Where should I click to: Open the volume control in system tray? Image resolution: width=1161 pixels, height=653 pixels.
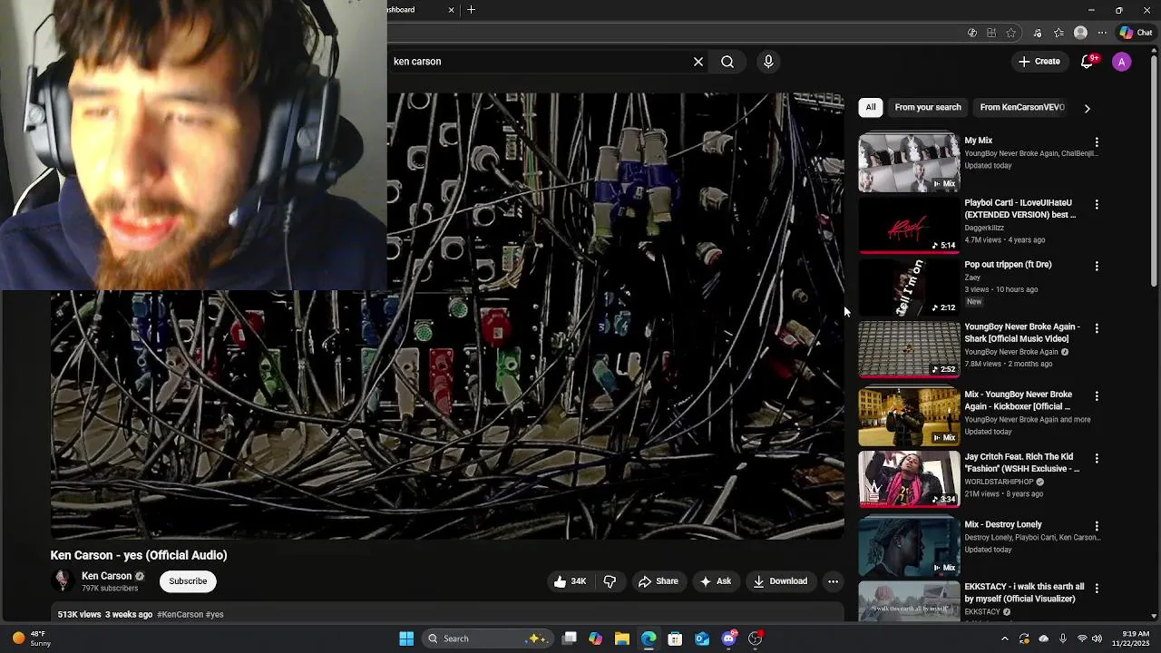[x=1097, y=638]
